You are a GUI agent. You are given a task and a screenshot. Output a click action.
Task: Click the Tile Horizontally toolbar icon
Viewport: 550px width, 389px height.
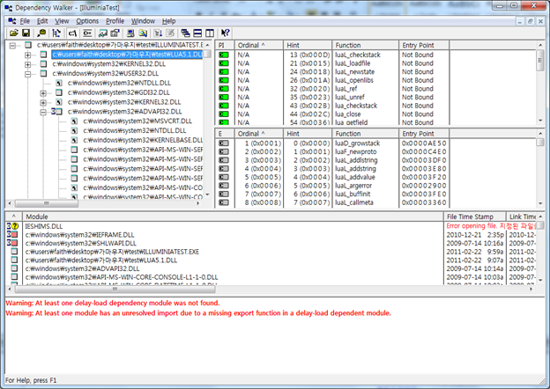click(197, 33)
